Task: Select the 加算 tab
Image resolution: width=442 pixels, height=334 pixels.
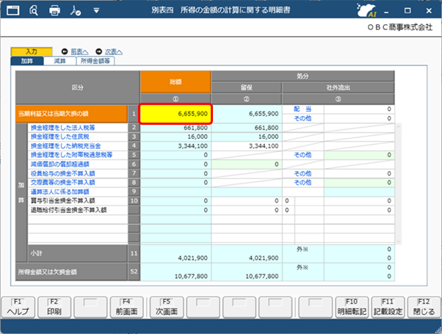Action: coord(27,61)
